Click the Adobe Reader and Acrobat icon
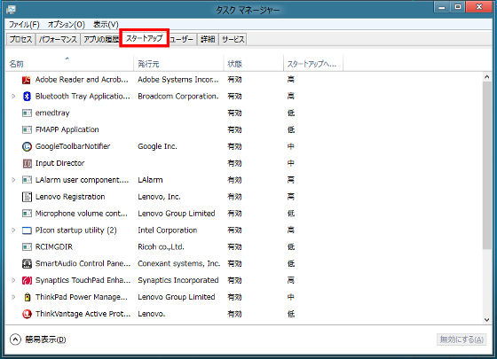The image size is (497, 359). pyautogui.click(x=27, y=80)
